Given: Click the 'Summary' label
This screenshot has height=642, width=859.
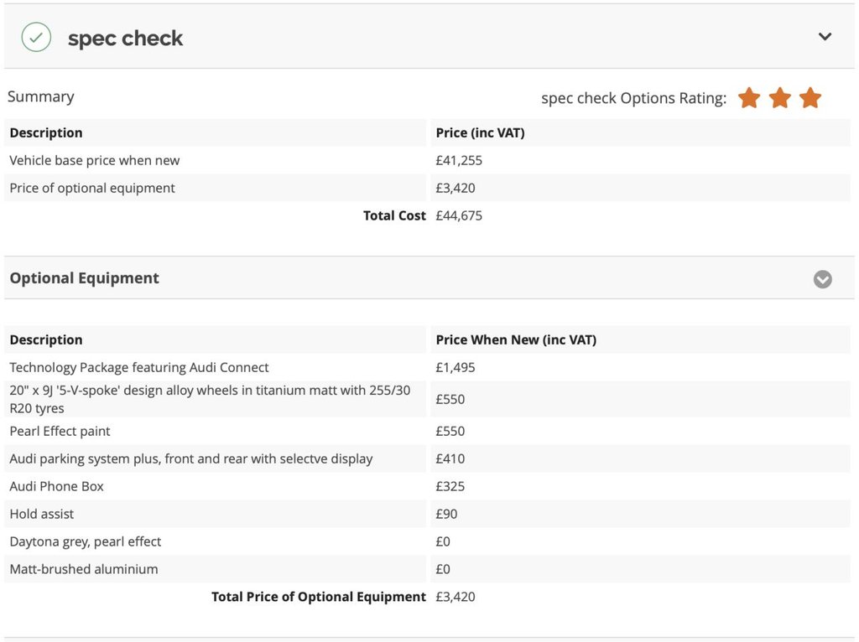Looking at the screenshot, I should [41, 97].
